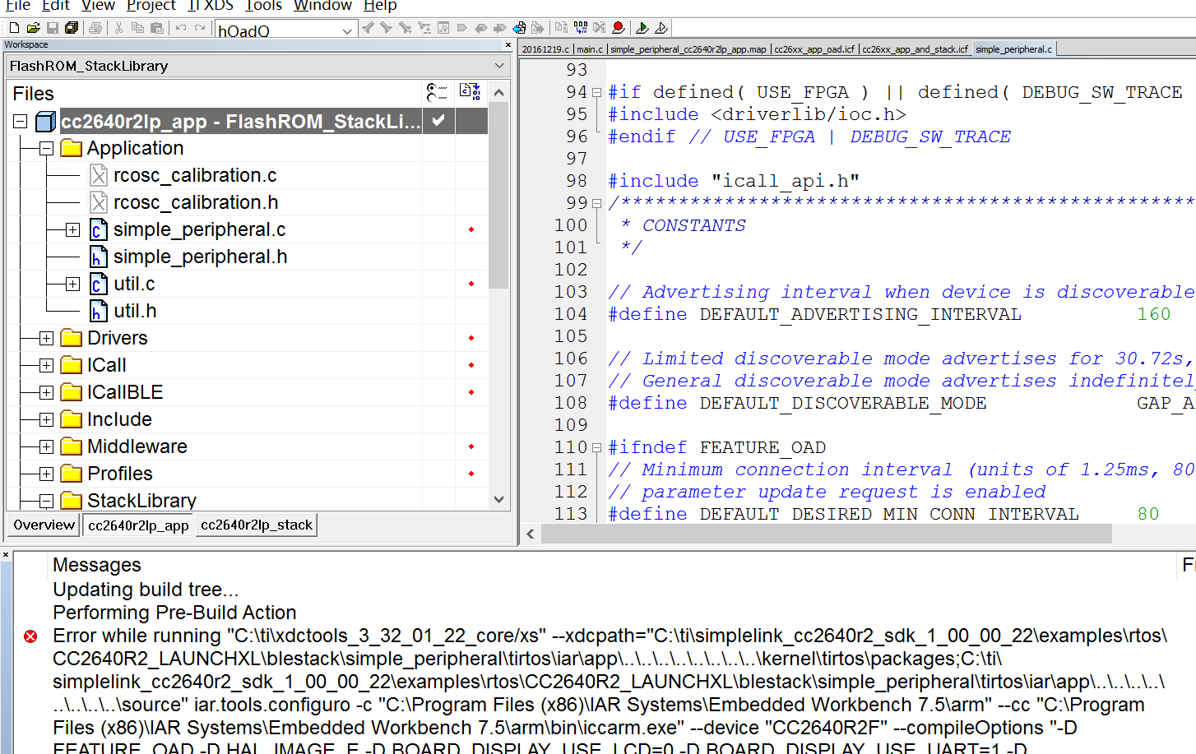1196x754 pixels.
Task: Save the current file using the Save icon
Action: tap(52, 28)
